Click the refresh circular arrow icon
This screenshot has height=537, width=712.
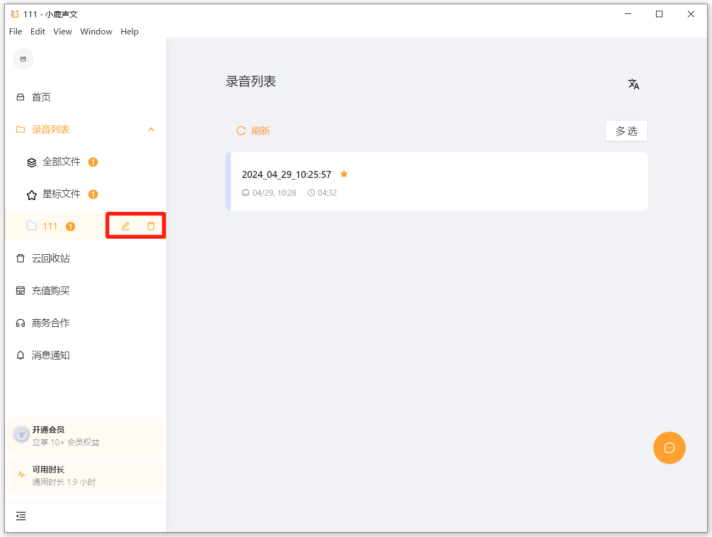click(241, 131)
